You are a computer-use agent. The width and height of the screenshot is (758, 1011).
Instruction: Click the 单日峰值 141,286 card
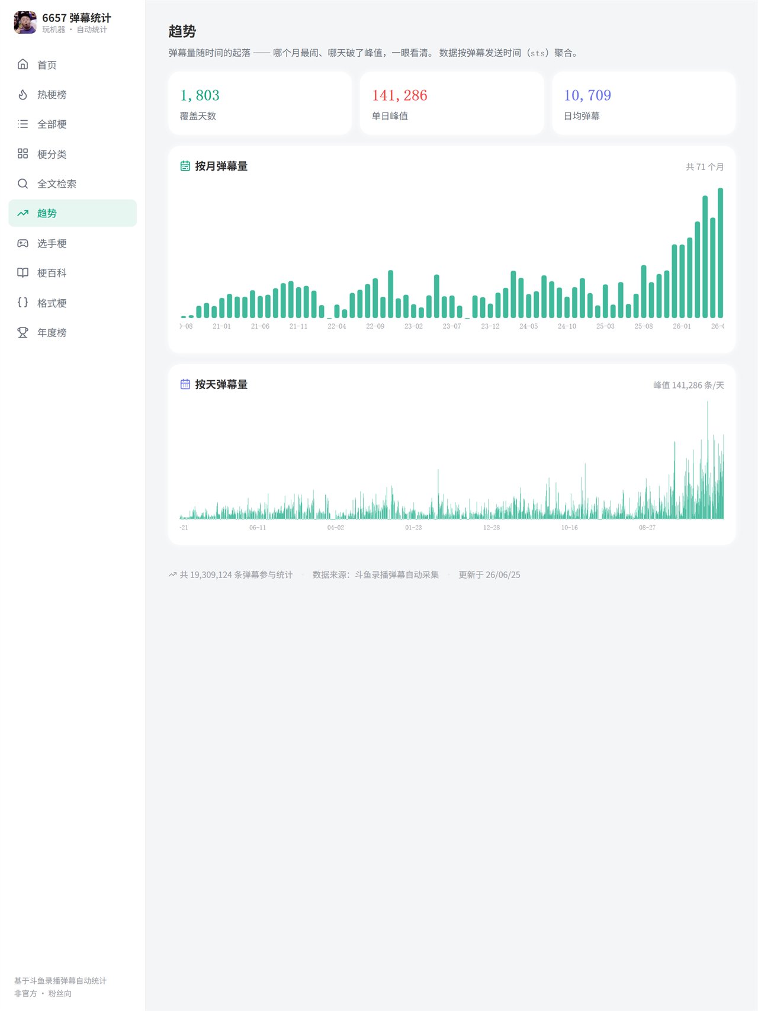(452, 103)
